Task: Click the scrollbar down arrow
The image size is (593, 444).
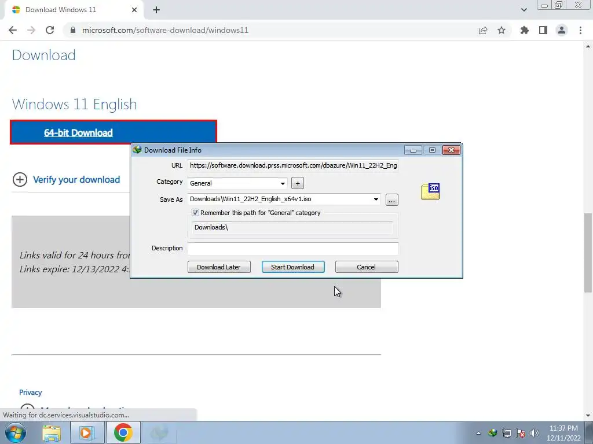Action: 588,416
